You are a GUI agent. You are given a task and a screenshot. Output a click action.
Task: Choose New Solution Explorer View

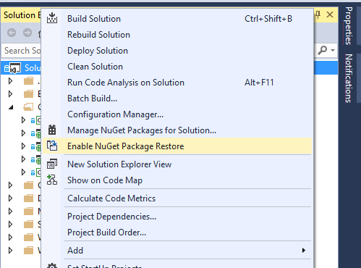click(x=177, y=164)
